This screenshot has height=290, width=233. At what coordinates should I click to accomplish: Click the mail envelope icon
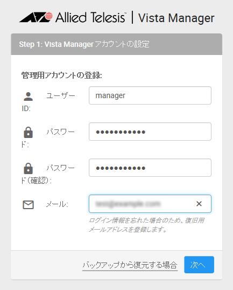pos(28,205)
